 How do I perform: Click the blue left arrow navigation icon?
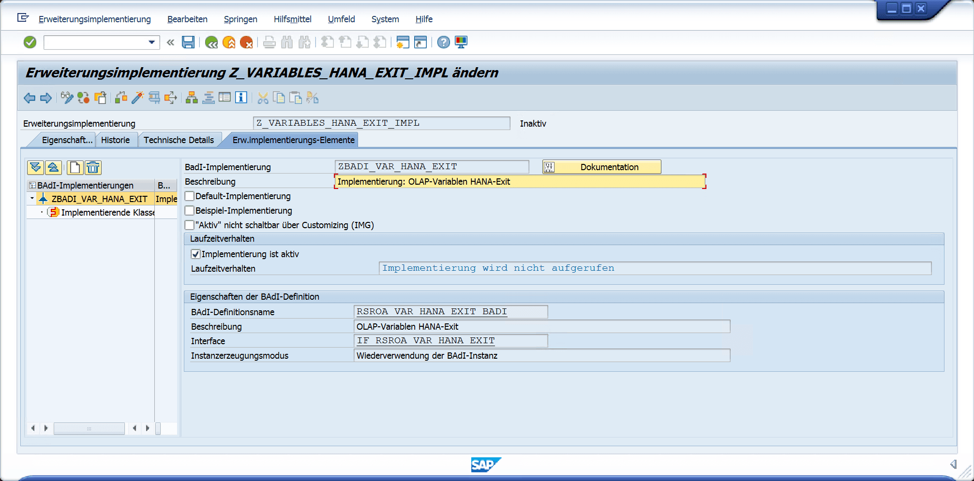[30, 98]
